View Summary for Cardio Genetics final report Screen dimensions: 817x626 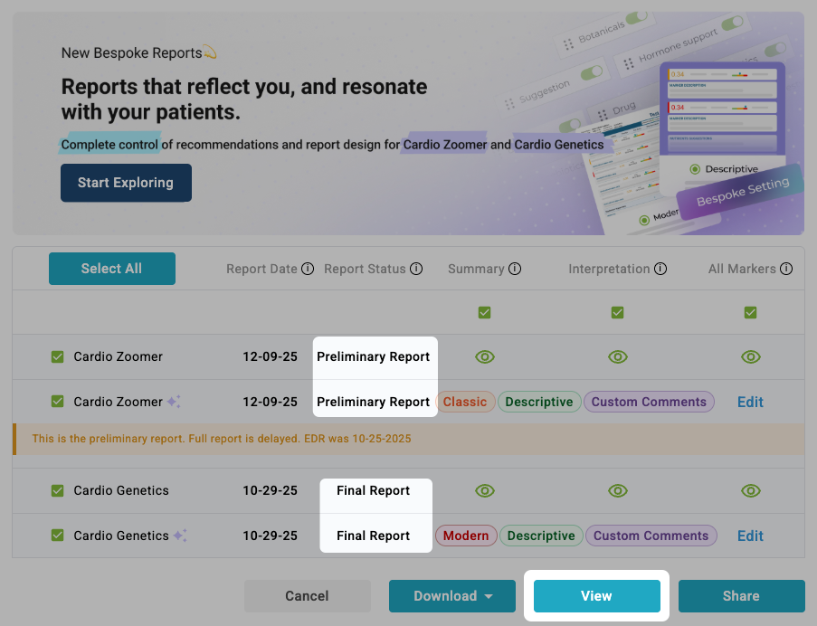point(485,490)
